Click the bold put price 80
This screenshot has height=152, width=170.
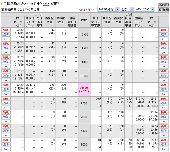coord(99,140)
